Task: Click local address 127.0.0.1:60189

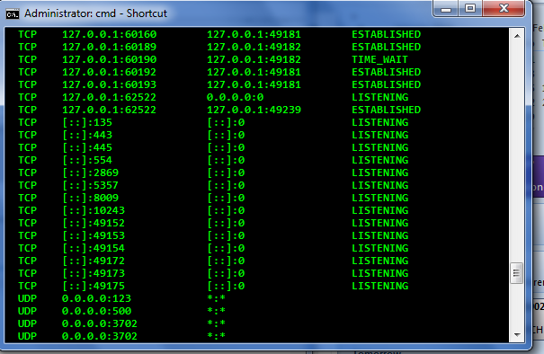Action: (x=110, y=47)
